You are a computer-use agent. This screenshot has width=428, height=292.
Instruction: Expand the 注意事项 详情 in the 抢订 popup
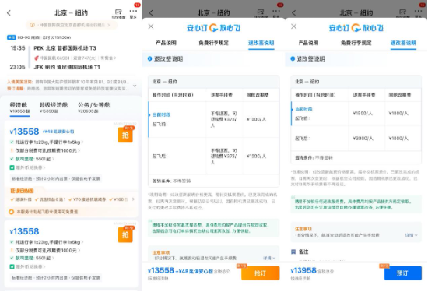click(x=269, y=259)
